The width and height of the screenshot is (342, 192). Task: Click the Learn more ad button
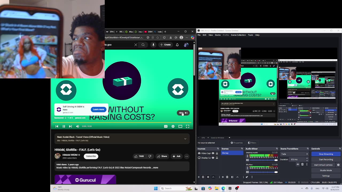(99, 109)
